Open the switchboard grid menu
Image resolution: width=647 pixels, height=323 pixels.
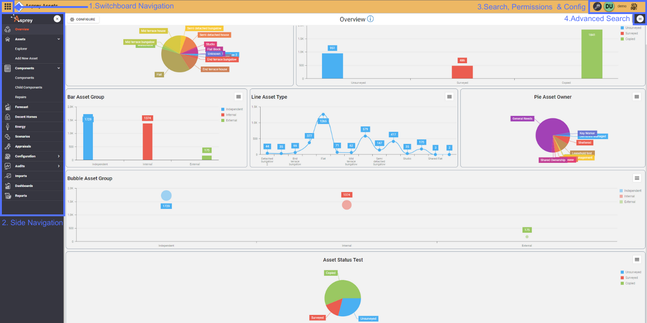(x=8, y=7)
